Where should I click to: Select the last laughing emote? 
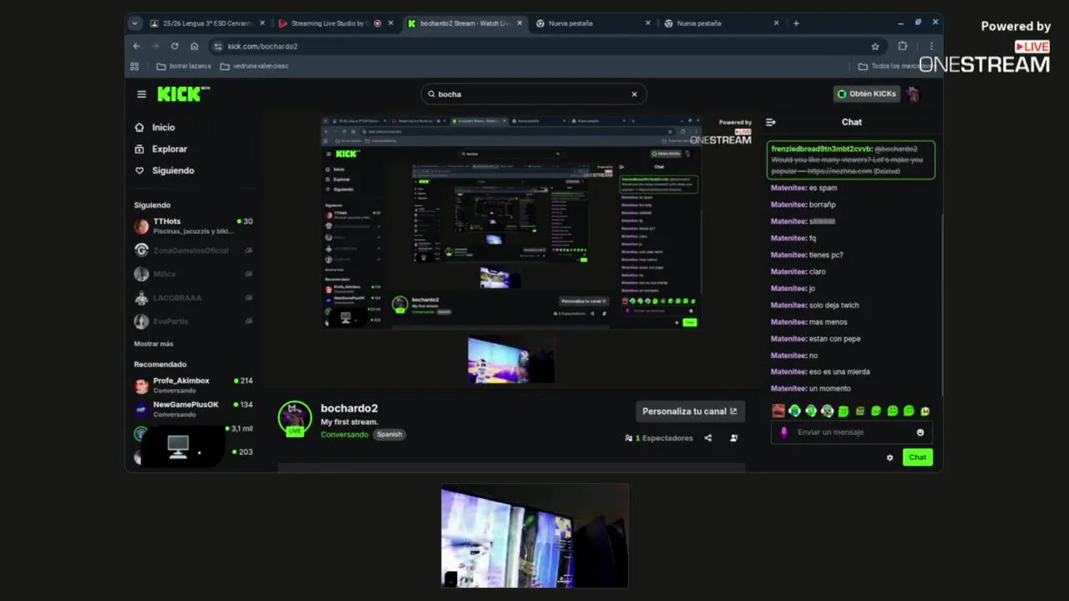925,411
